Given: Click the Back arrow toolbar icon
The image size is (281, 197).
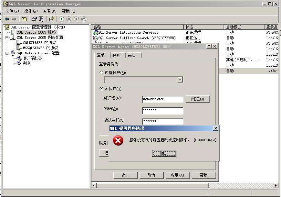Looking at the screenshot, I should click(7, 19).
